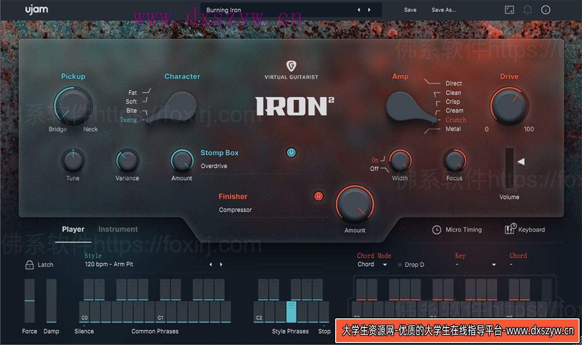Image resolution: width=582 pixels, height=345 pixels.
Task: Click the Pickup Bridge label
Action: click(x=58, y=129)
